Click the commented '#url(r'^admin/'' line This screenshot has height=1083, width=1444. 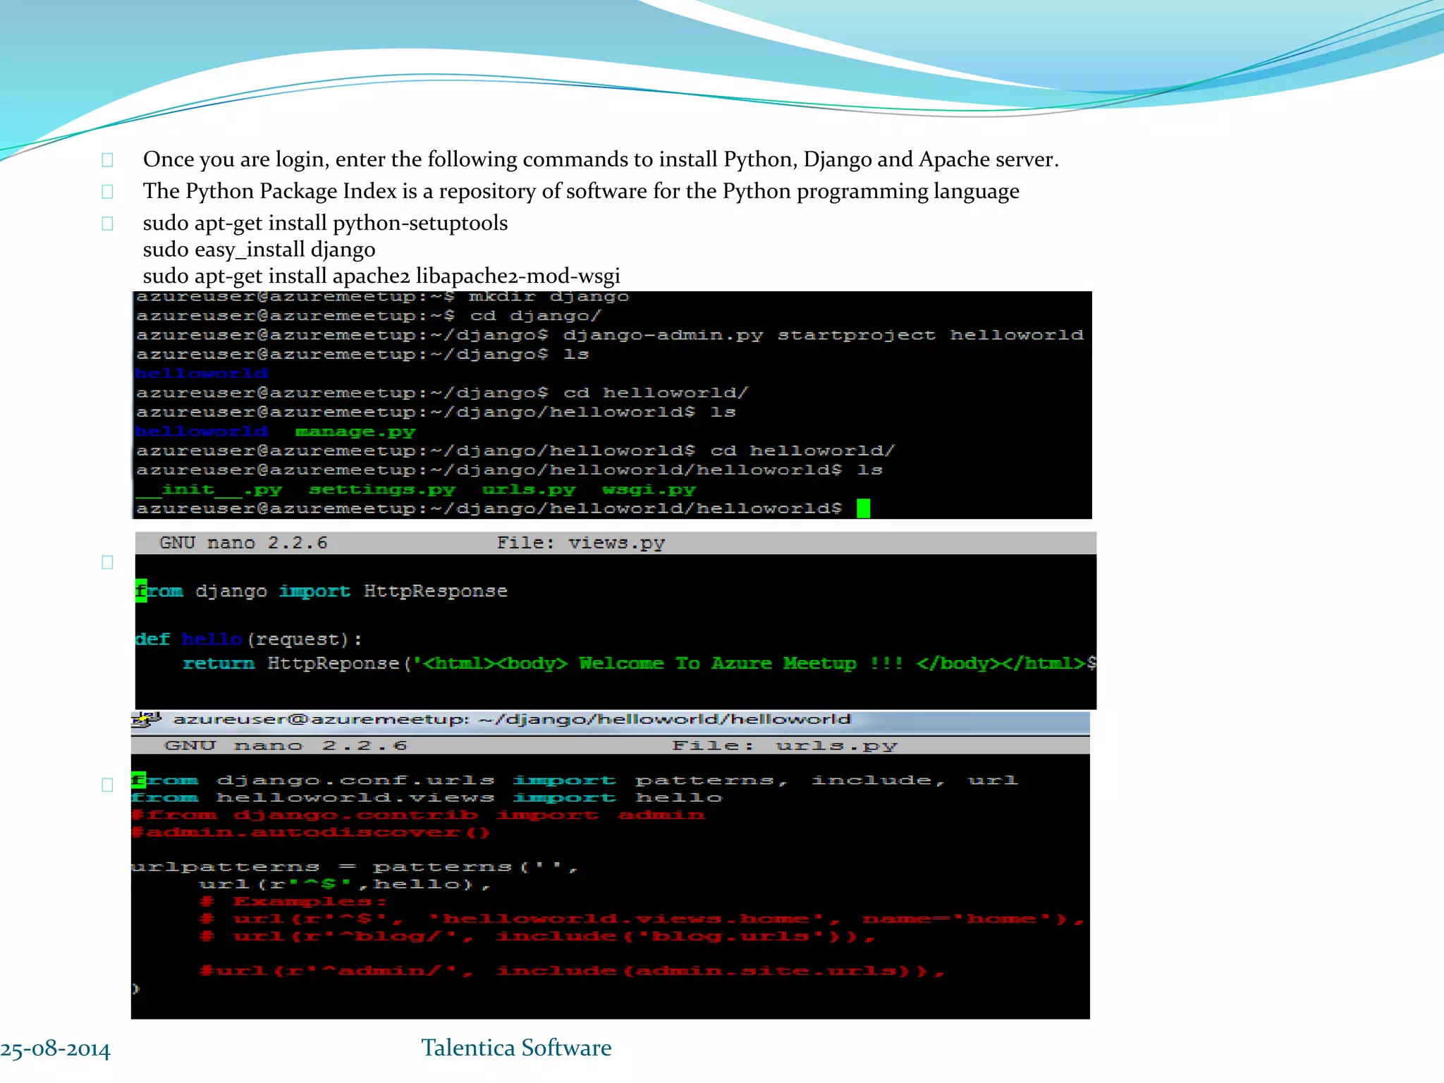click(572, 971)
